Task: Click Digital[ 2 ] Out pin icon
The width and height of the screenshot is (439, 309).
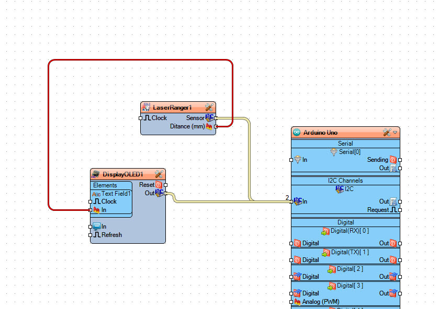Action: (x=393, y=277)
